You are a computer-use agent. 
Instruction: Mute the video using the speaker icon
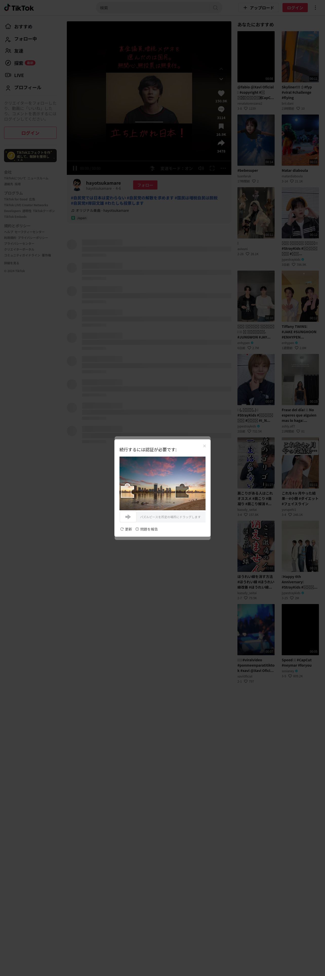point(201,168)
